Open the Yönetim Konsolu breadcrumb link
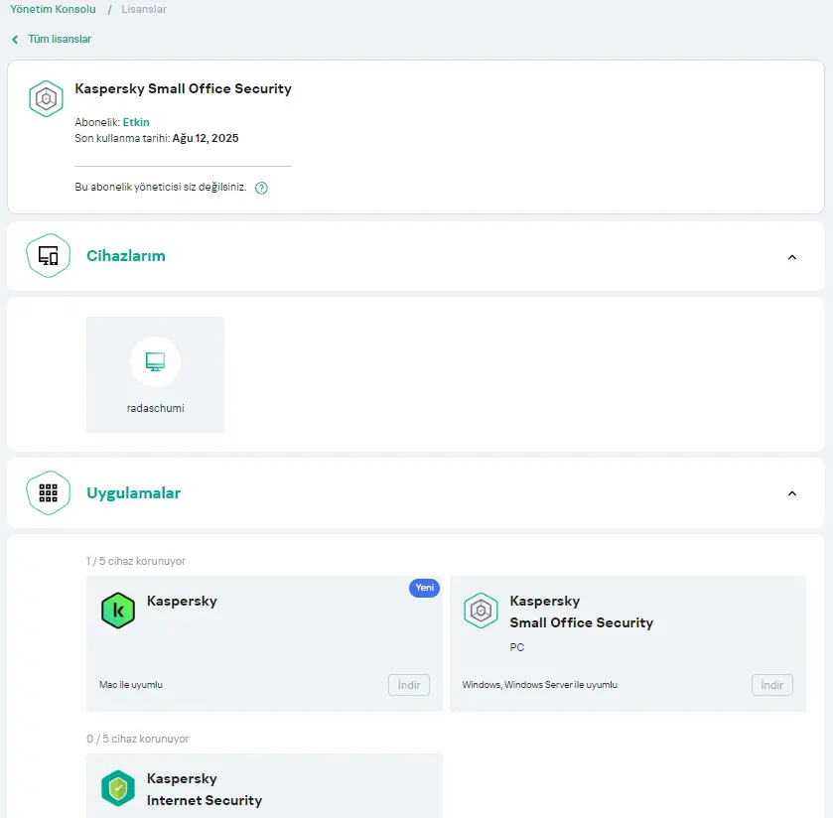The height and width of the screenshot is (818, 833). (x=53, y=9)
